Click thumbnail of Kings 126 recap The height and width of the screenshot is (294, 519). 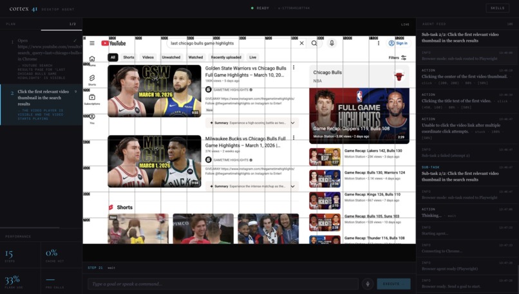pyautogui.click(x=325, y=201)
